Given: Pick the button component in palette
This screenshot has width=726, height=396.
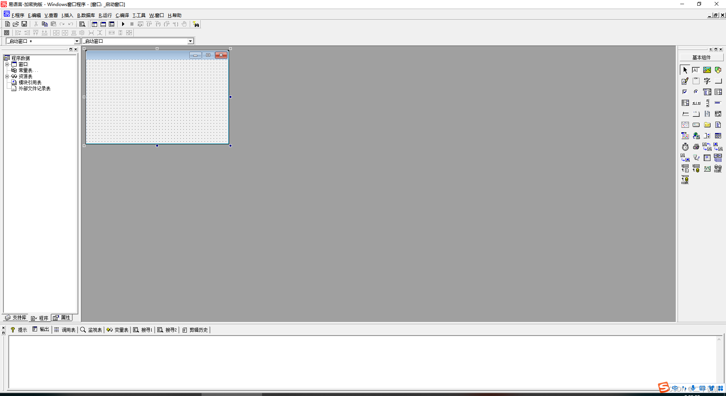Looking at the screenshot, I should pyautogui.click(x=718, y=81).
